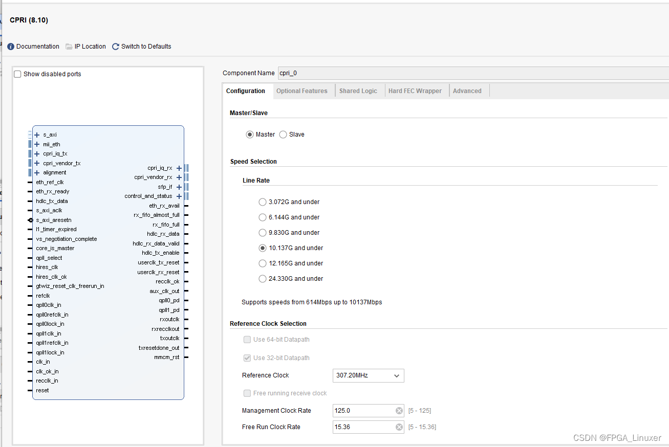This screenshot has height=447, width=669.
Task: Click the Switch to Defaults refresh icon
Action: point(116,47)
